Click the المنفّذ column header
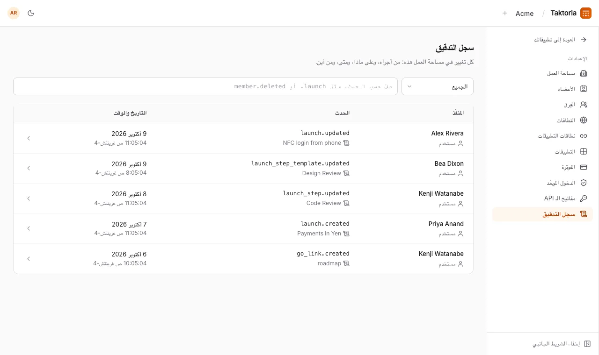The image size is (599, 355). tap(458, 113)
